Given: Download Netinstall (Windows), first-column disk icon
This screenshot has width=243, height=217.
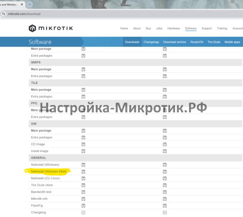Looking at the screenshot, I should tap(83, 165).
